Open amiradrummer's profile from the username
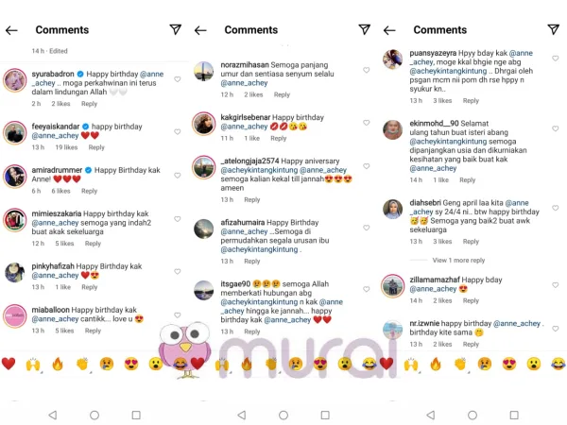 [x=56, y=170]
